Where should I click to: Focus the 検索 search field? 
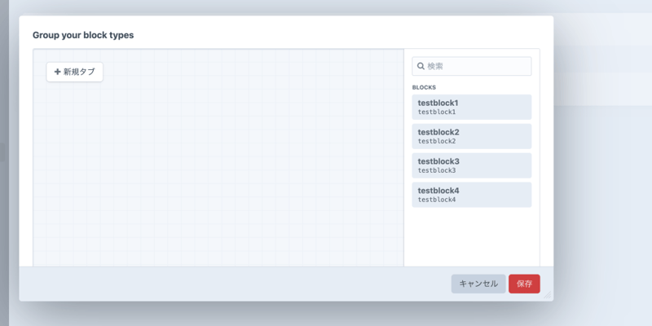pyautogui.click(x=477, y=66)
